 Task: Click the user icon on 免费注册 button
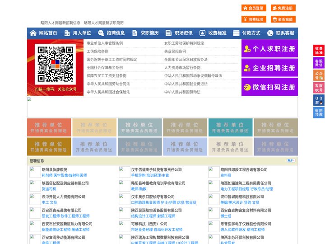274,8
